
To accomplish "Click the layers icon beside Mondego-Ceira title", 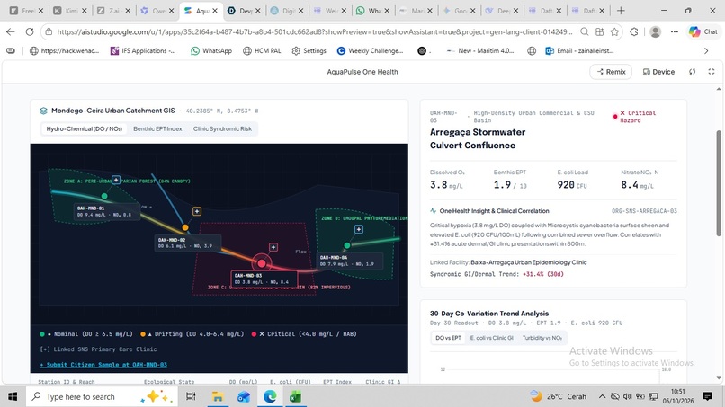I will 43,111.
